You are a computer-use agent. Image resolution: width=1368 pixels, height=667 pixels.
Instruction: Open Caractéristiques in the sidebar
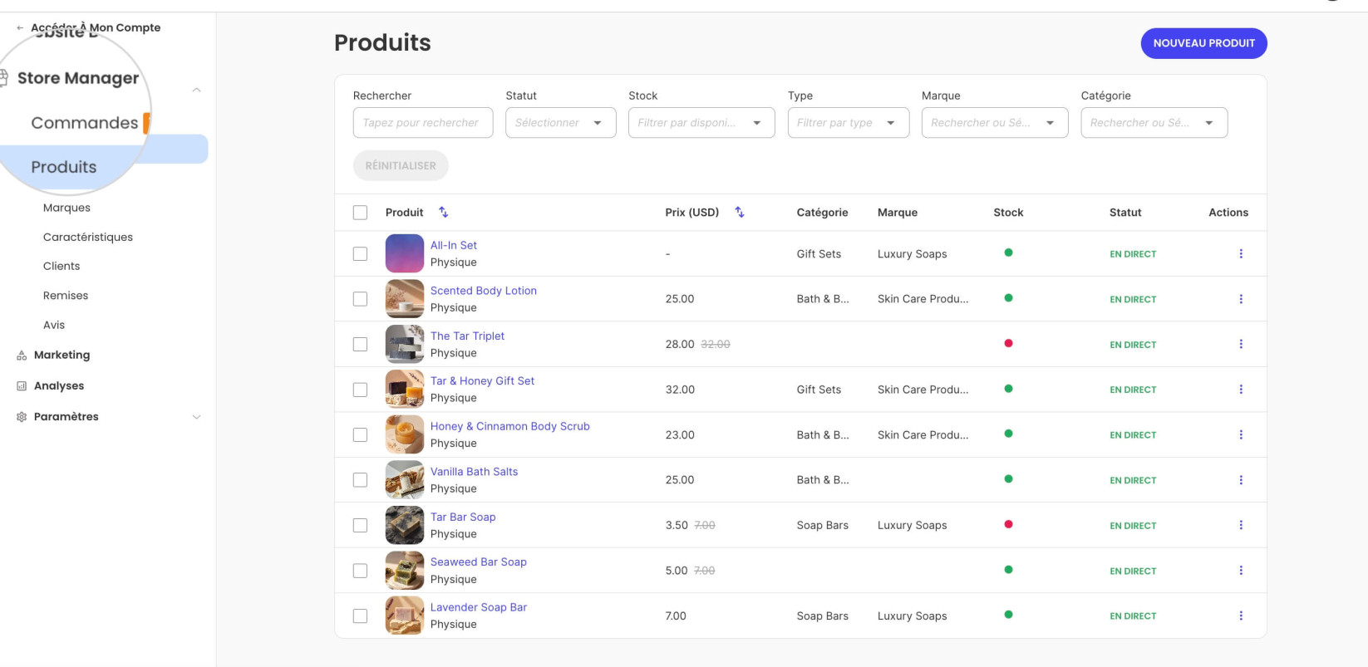(x=88, y=237)
